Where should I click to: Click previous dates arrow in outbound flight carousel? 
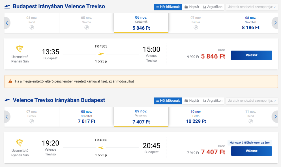coord(7,23)
